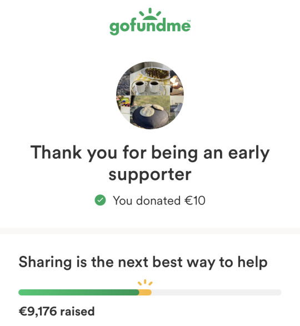Click the unfilled gray part of the progress bar

click(x=216, y=292)
